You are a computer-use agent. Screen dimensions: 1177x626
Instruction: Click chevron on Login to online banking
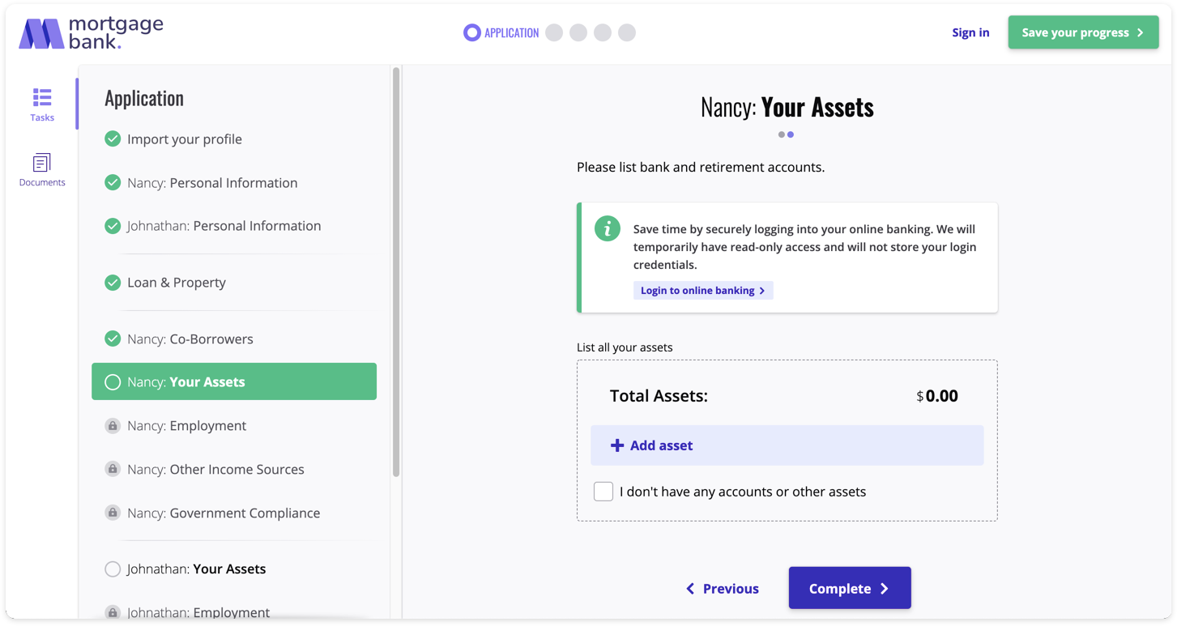(762, 291)
